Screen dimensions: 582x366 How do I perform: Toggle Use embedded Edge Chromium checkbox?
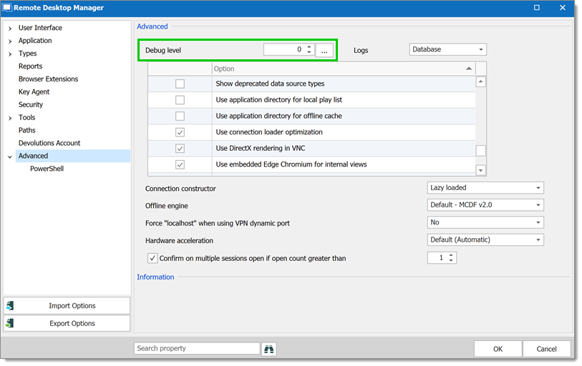[180, 164]
